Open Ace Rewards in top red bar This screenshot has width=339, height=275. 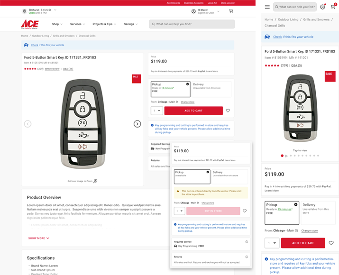pyautogui.click(x=173, y=3)
